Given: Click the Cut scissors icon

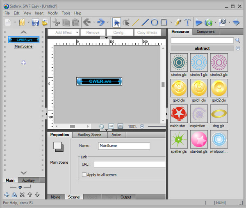Looking at the screenshot, I should point(56,23).
